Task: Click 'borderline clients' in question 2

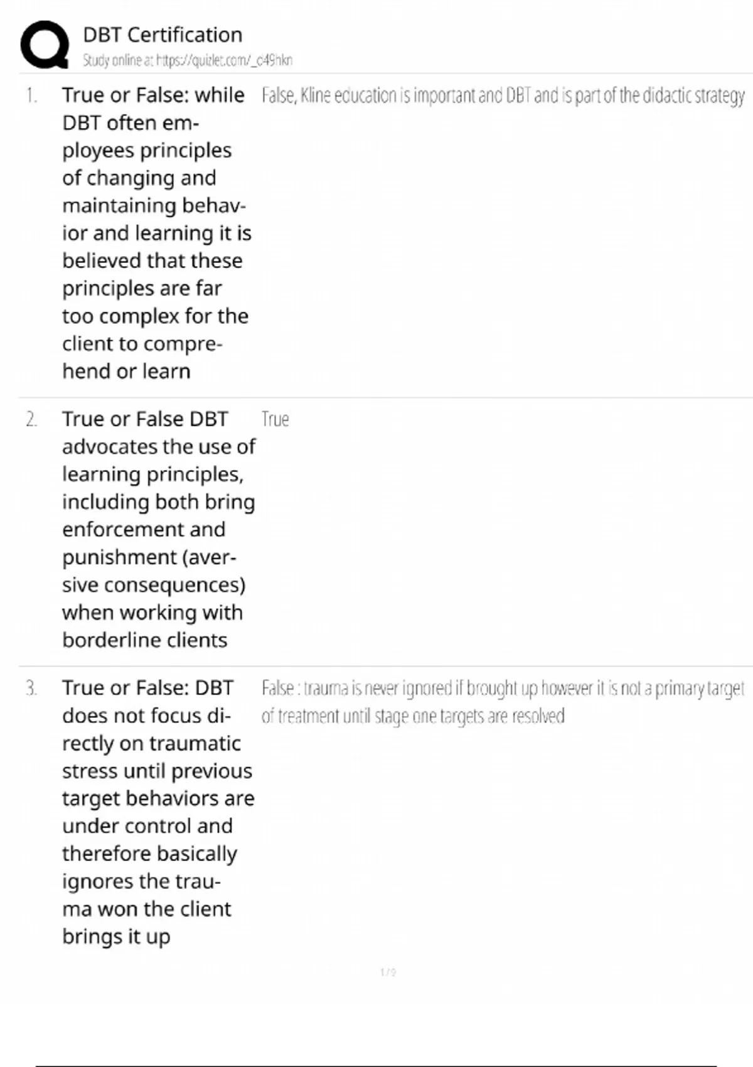Action: pyautogui.click(x=144, y=640)
